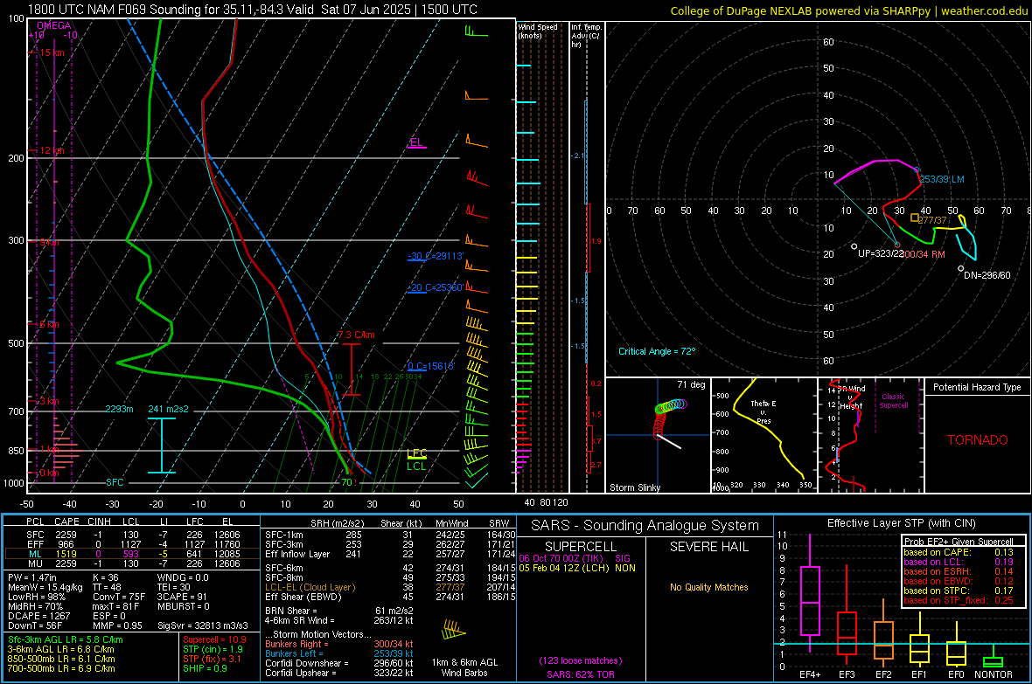Click the Eff Inflow Layer row
The height and width of the screenshot is (684, 1032).
click(x=390, y=555)
